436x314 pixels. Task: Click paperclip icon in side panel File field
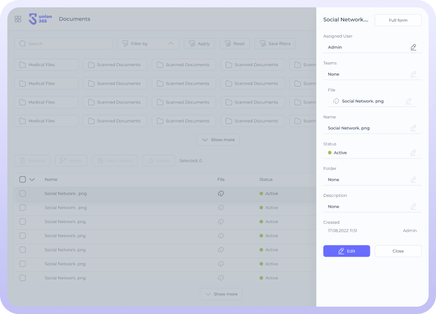tap(336, 101)
